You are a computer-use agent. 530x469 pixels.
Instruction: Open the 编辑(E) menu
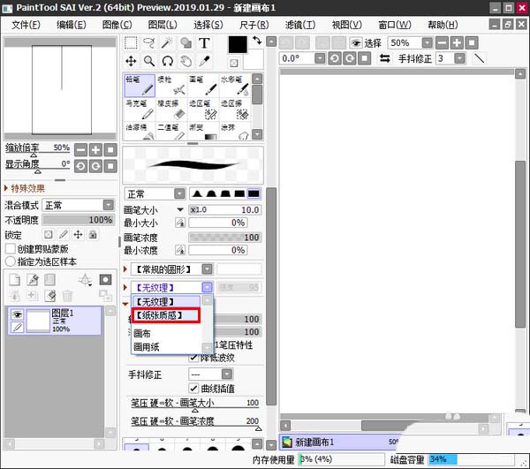pos(72,25)
